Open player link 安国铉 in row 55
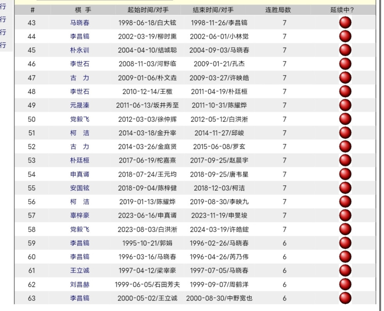 (x=80, y=188)
